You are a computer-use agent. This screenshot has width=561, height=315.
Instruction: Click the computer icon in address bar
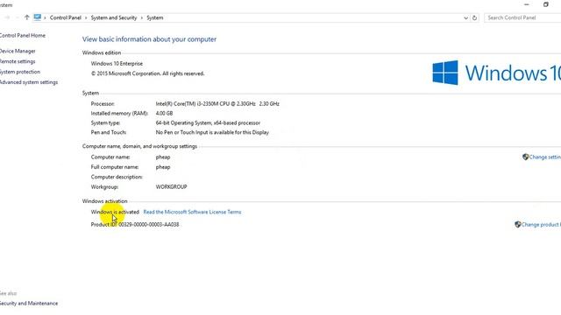(38, 17)
